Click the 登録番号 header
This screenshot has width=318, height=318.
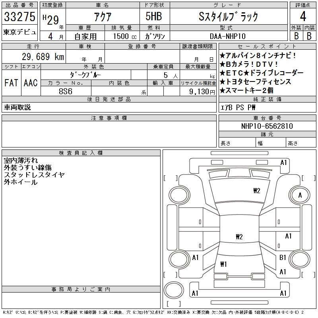142,46
